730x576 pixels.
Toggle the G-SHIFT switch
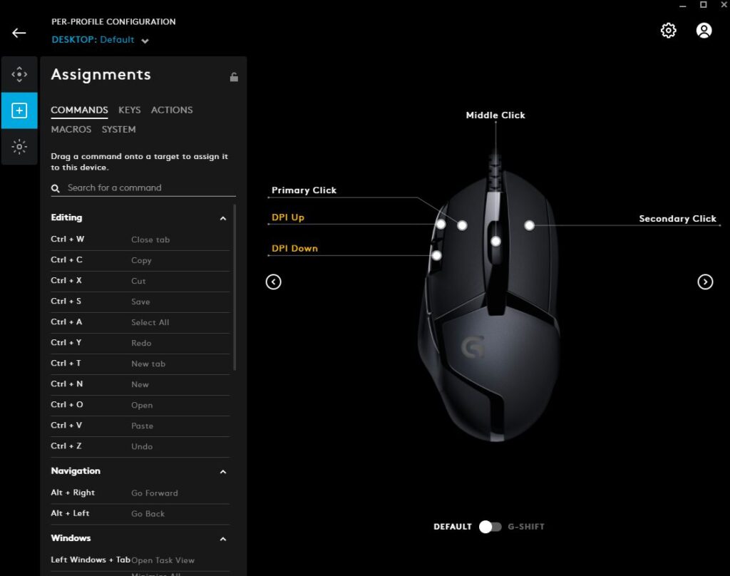pos(490,526)
